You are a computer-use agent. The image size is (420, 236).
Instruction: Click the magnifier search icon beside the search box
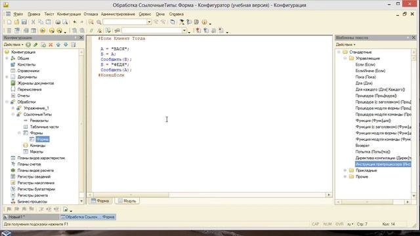tap(99, 22)
